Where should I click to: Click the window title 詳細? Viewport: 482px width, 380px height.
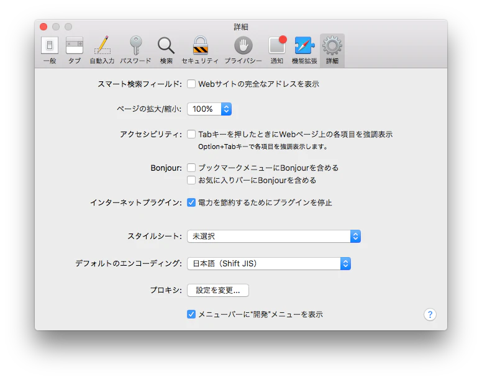click(241, 27)
